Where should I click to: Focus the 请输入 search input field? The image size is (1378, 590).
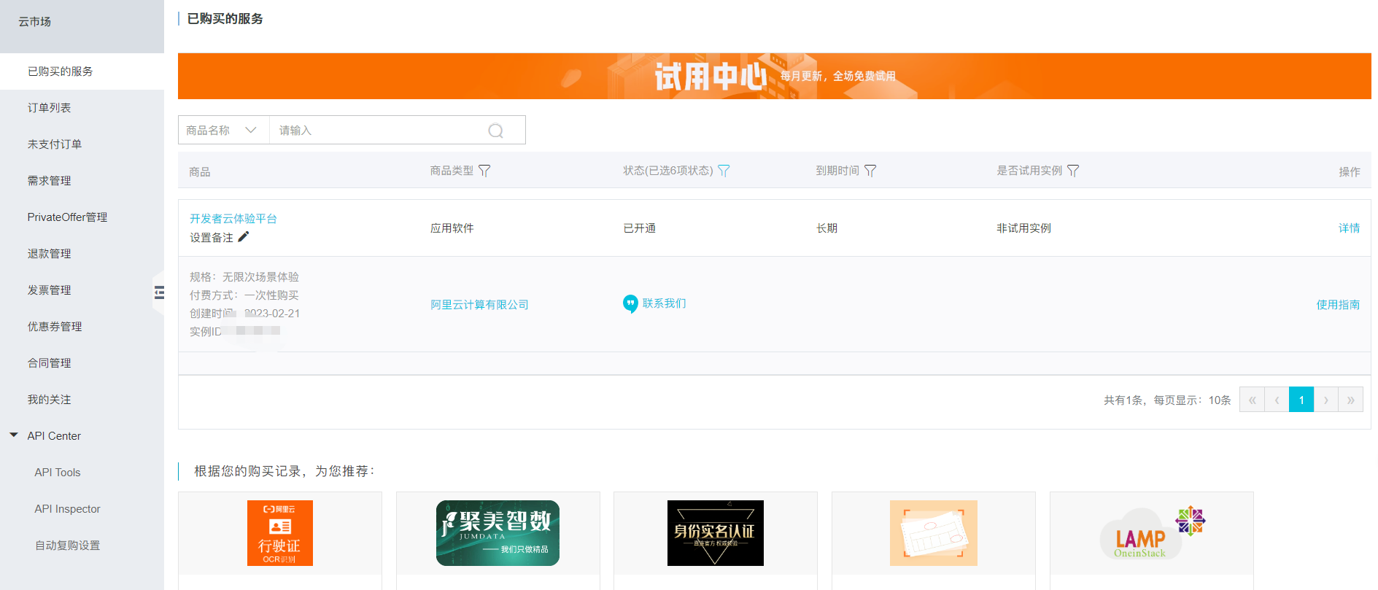tap(378, 130)
